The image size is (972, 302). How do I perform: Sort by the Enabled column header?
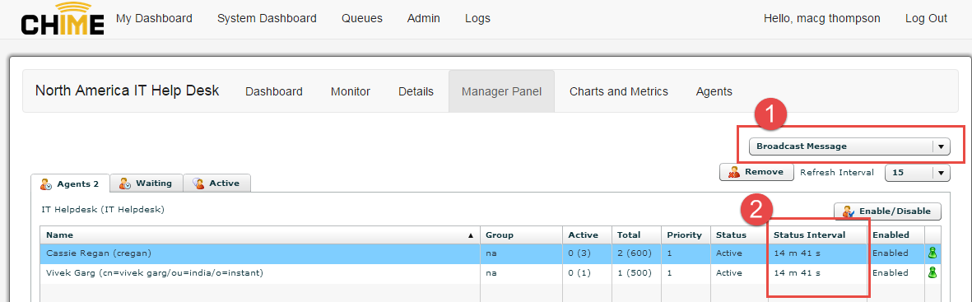895,235
